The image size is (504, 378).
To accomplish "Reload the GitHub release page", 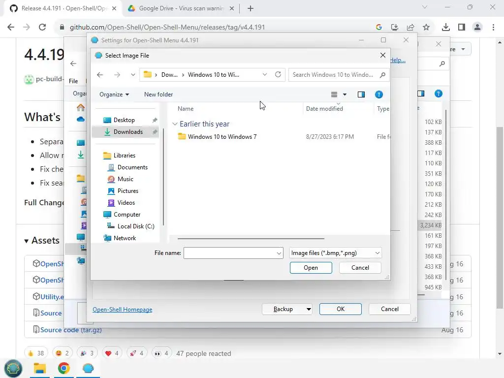I will coord(42,27).
